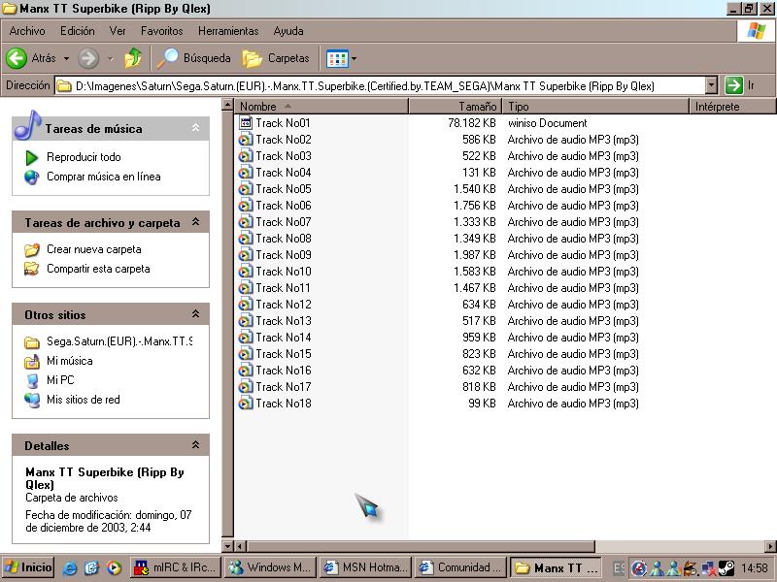The image size is (777, 582).
Task: Open the Ver menu
Action: pyautogui.click(x=118, y=31)
